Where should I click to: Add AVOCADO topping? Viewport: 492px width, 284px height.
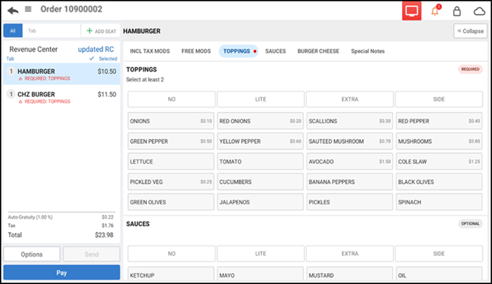click(349, 162)
